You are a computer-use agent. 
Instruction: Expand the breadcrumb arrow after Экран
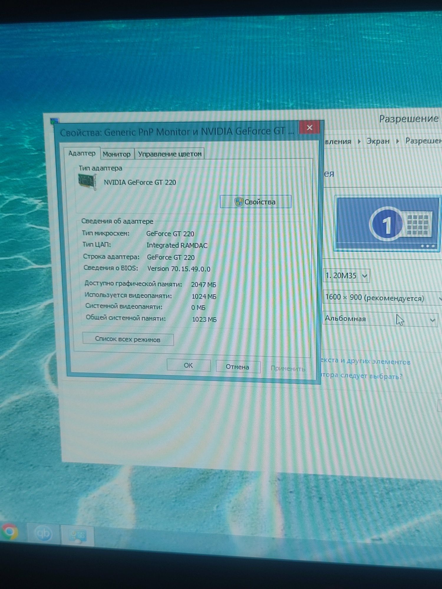(398, 141)
